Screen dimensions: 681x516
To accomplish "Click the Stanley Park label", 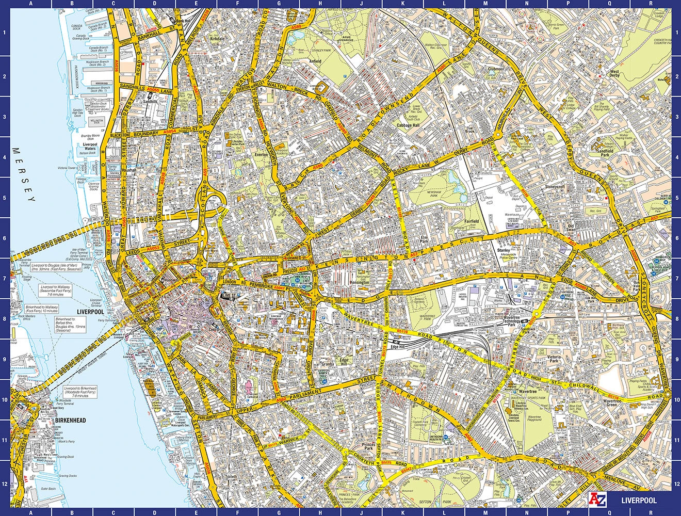I will pyautogui.click(x=320, y=51).
